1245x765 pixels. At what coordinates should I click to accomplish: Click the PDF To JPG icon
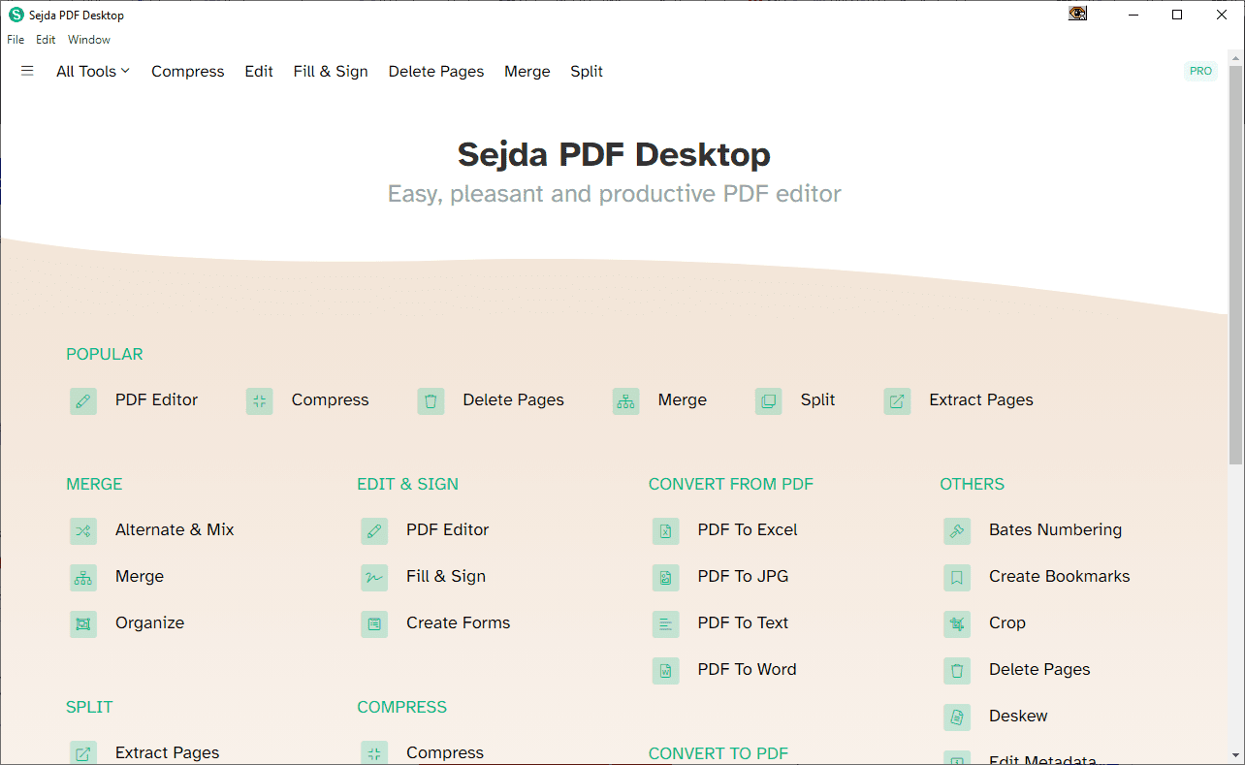click(666, 577)
